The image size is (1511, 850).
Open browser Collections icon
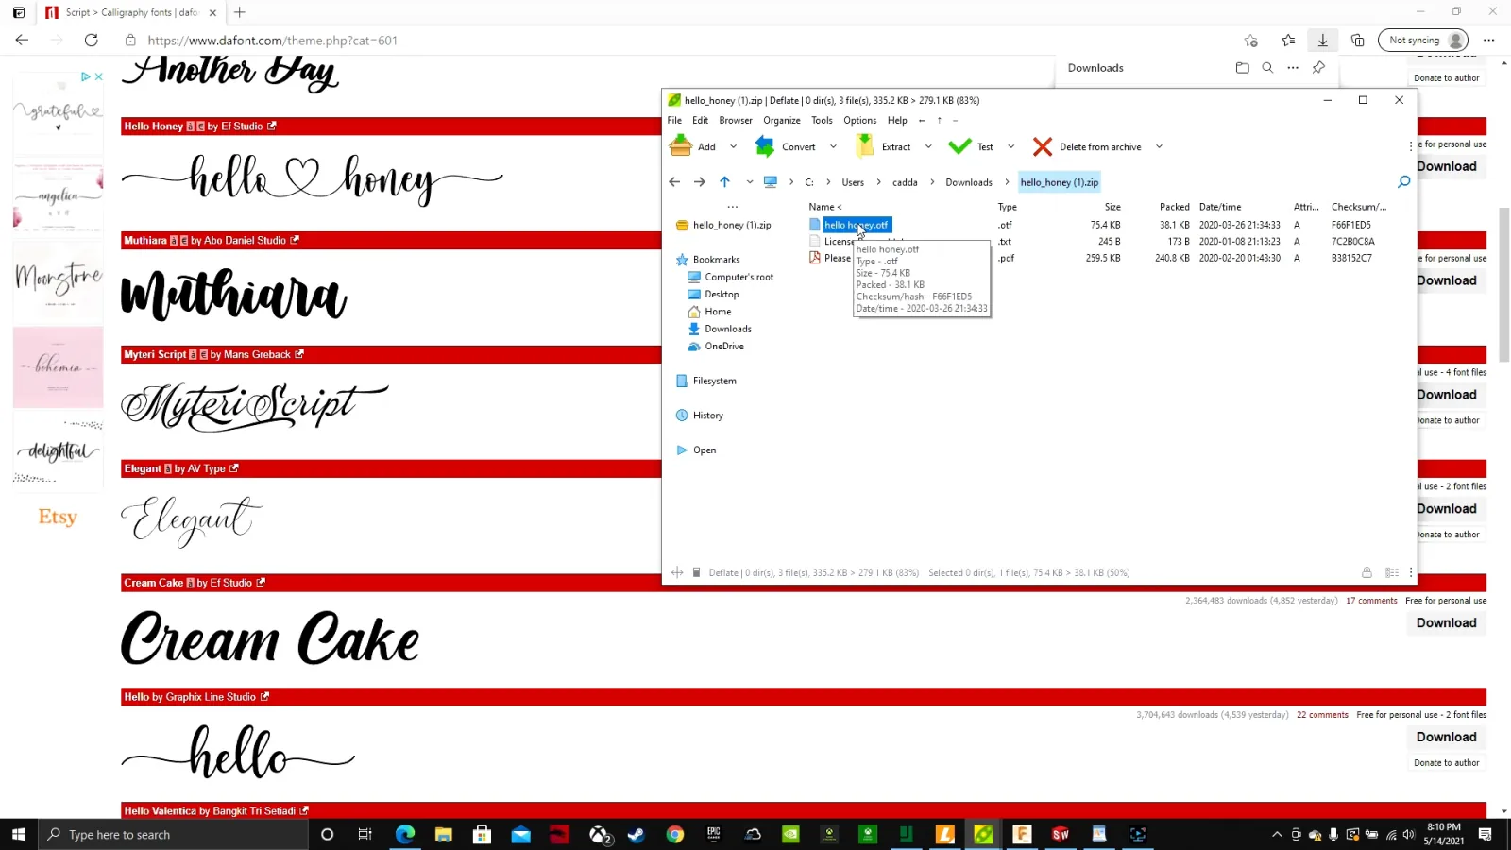1357,41
